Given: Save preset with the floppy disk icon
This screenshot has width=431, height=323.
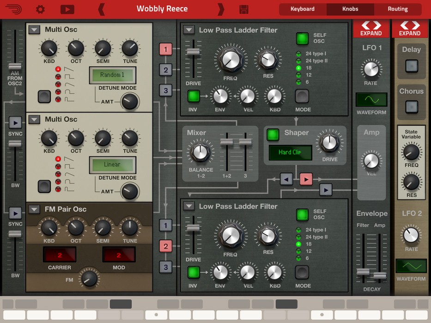Looking at the screenshot, I should point(244,9).
